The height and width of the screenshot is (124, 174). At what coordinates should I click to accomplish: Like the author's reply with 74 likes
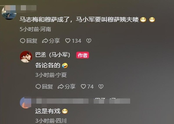point(83,86)
